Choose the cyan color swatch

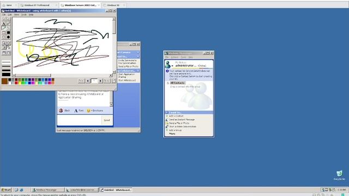[x=26, y=83]
